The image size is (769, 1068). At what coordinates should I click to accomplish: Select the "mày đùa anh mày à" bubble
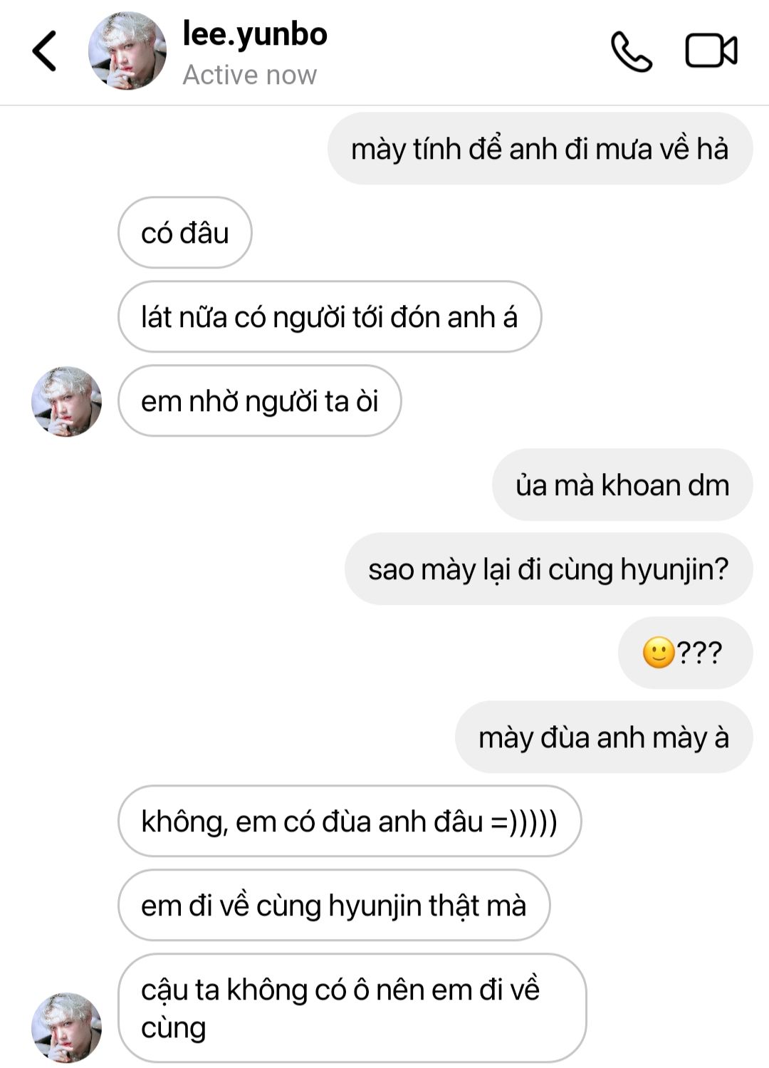[x=603, y=737]
